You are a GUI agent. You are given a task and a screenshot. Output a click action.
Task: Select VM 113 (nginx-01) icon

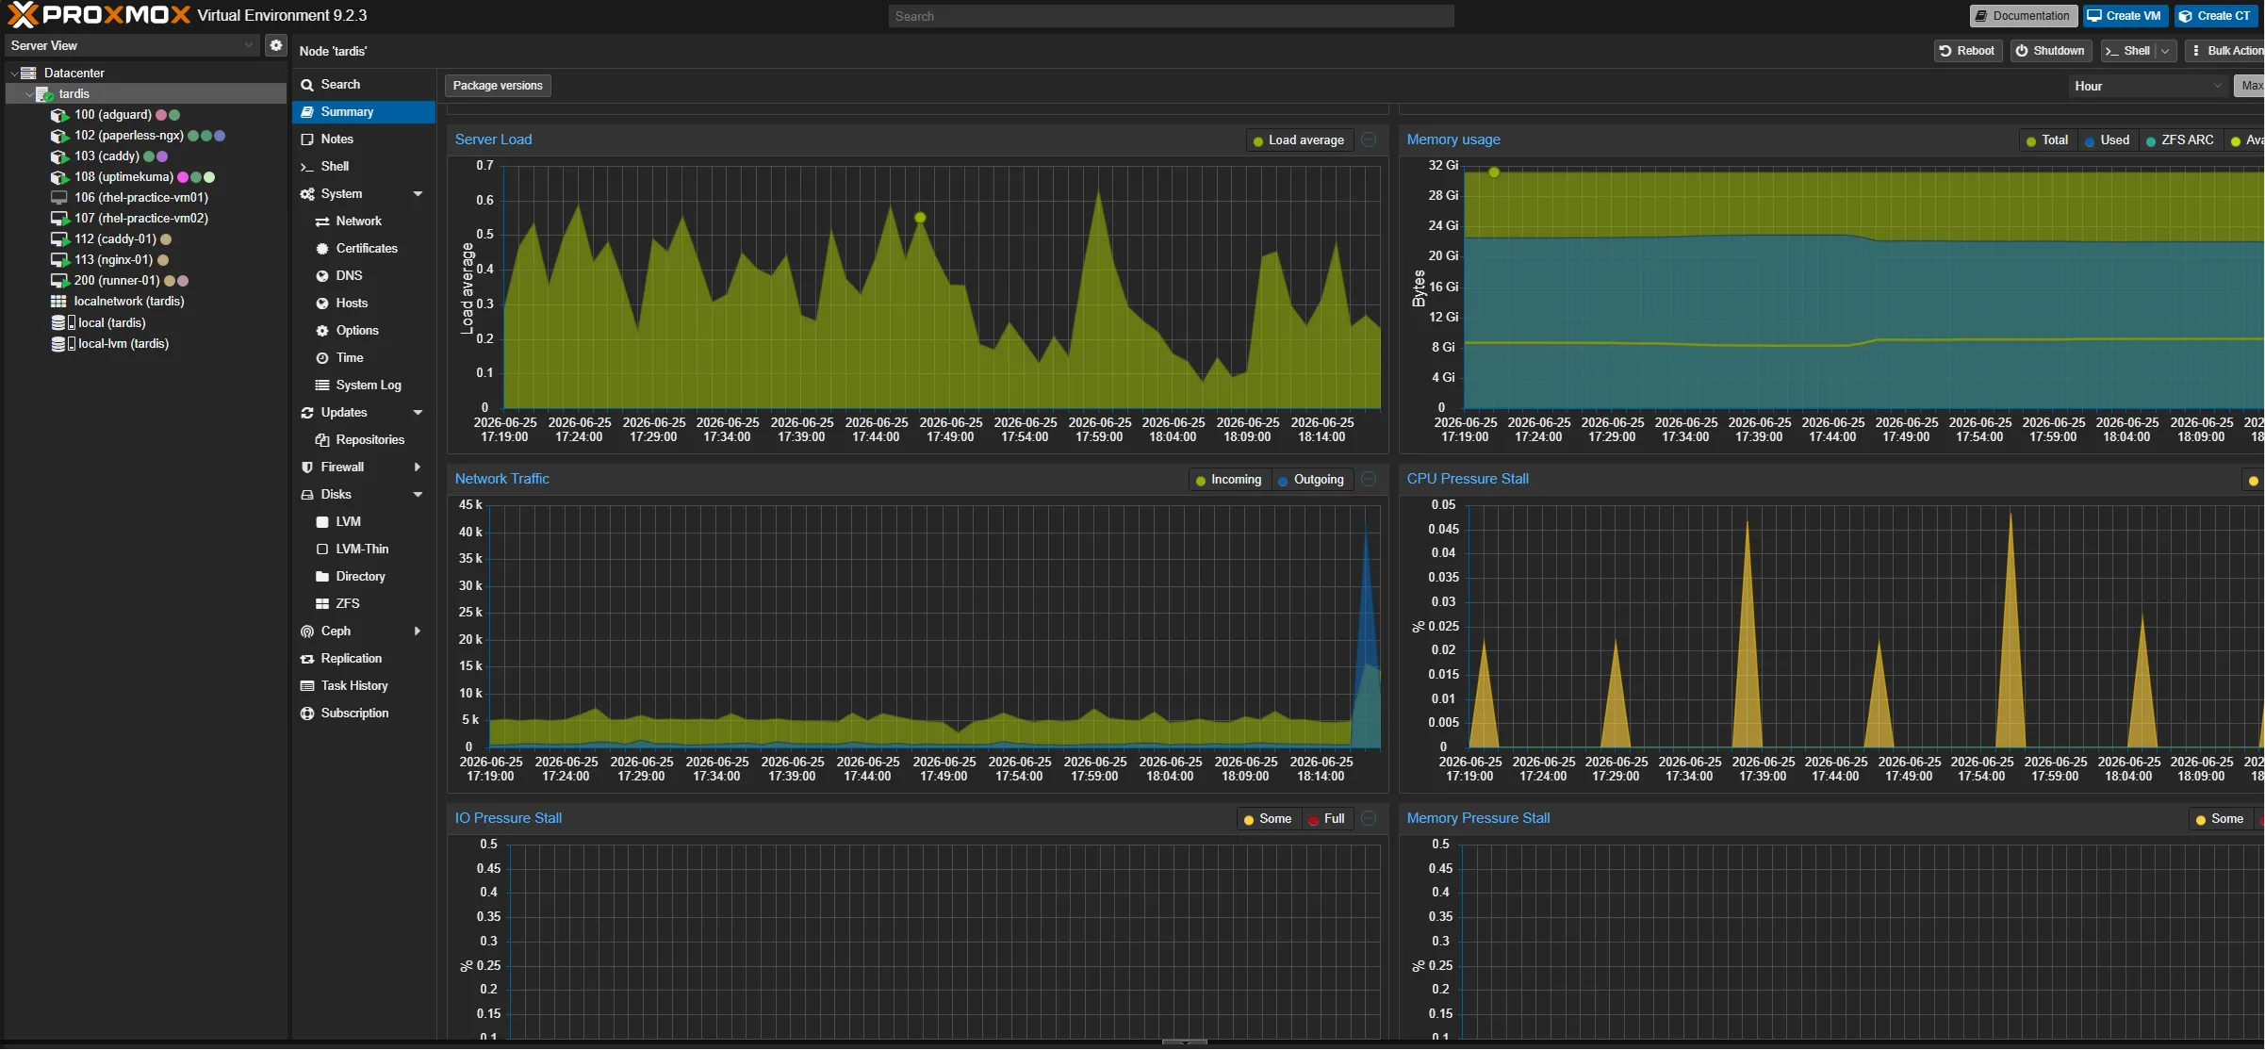point(59,260)
